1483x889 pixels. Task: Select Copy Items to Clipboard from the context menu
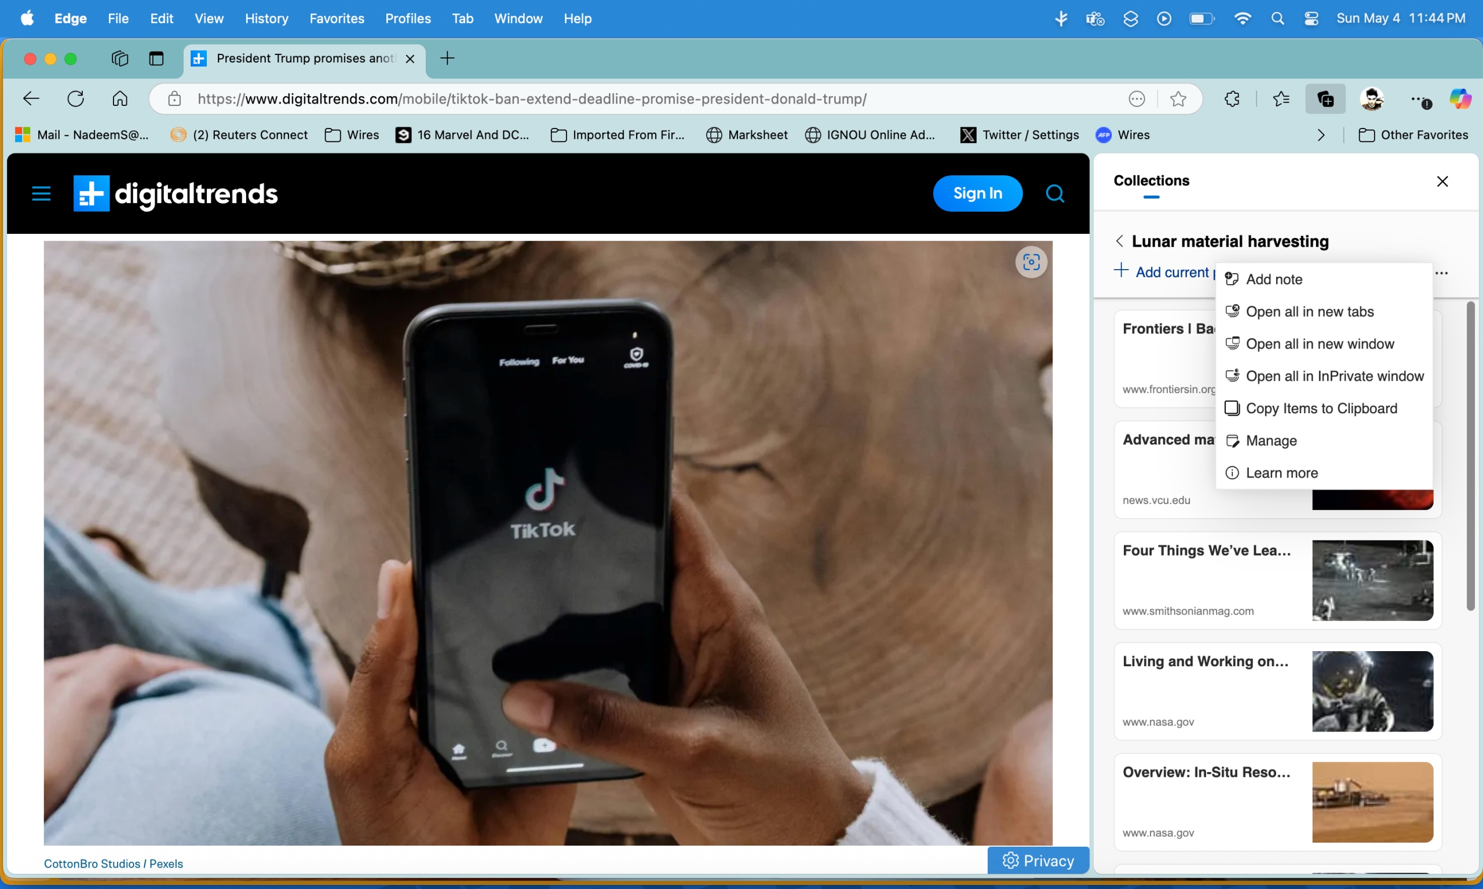click(x=1321, y=408)
